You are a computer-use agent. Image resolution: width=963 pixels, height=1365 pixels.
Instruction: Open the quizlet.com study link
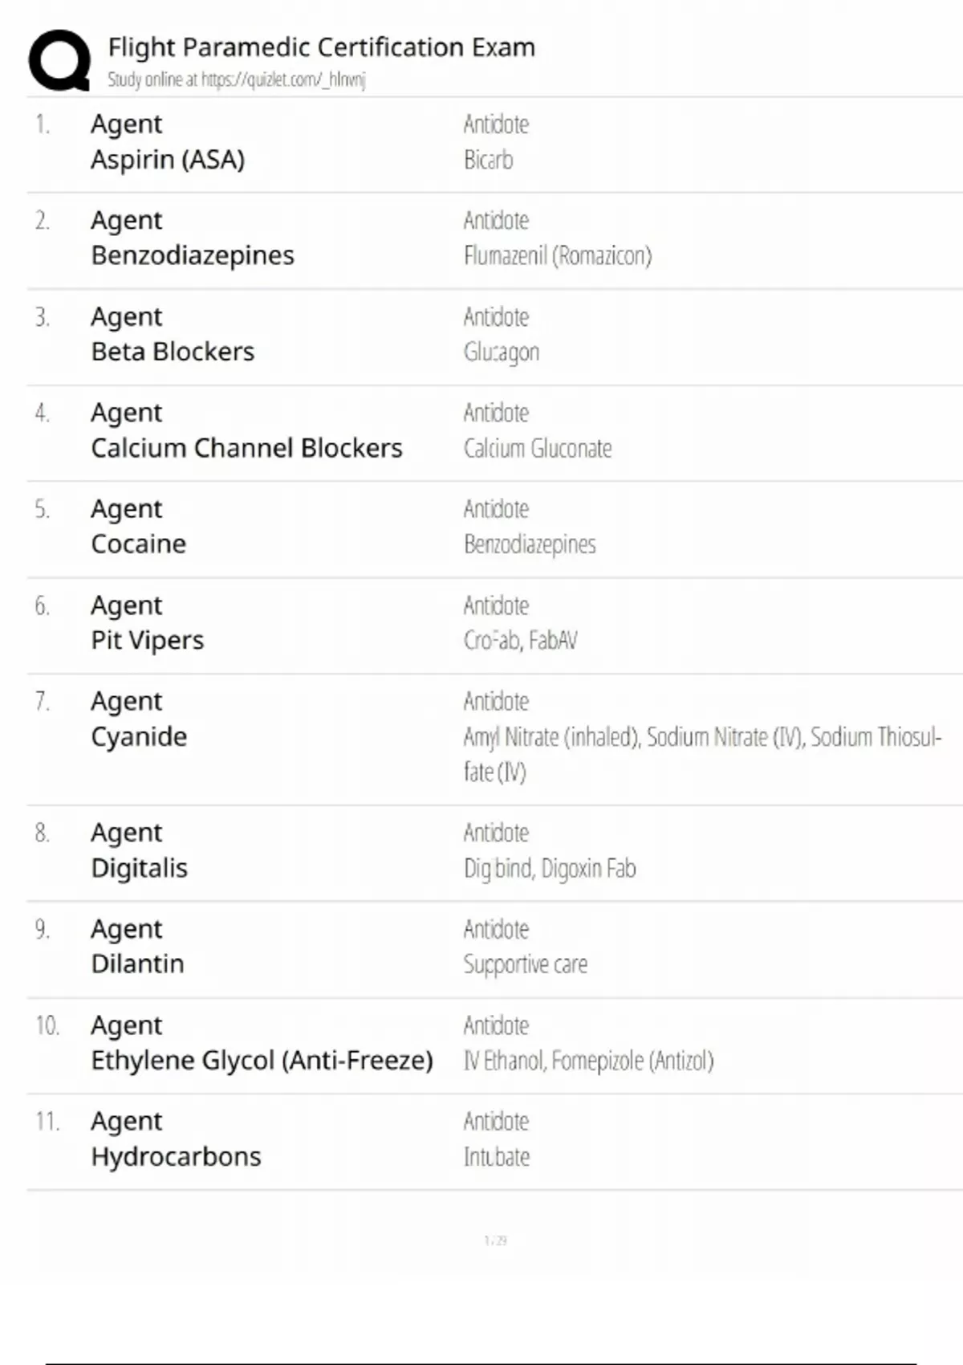(236, 79)
